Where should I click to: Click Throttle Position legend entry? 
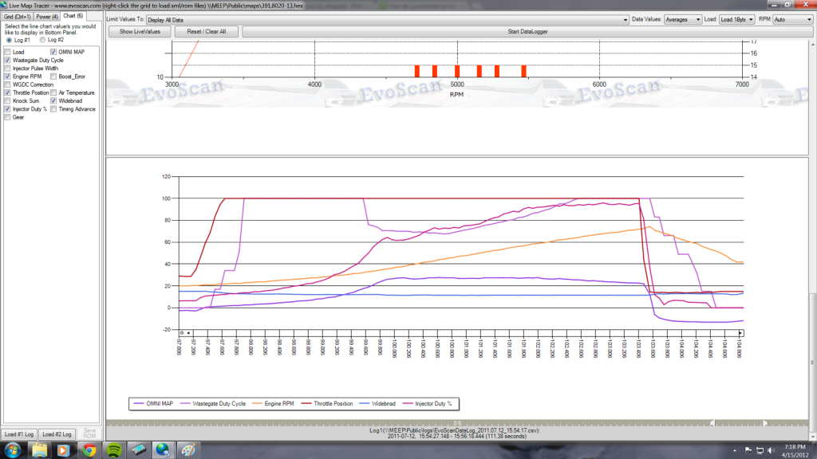327,404
